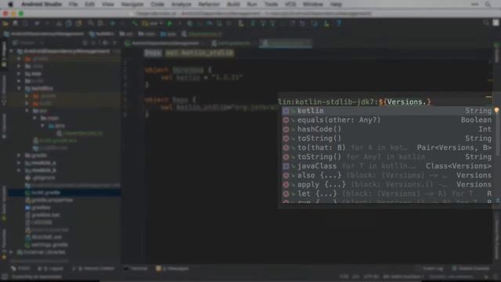Collapse the java folder arrow
Screen dimensions: 501x282
[42, 125]
